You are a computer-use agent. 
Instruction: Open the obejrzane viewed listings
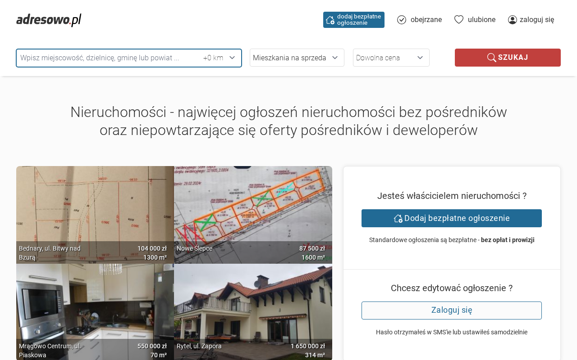(x=426, y=20)
